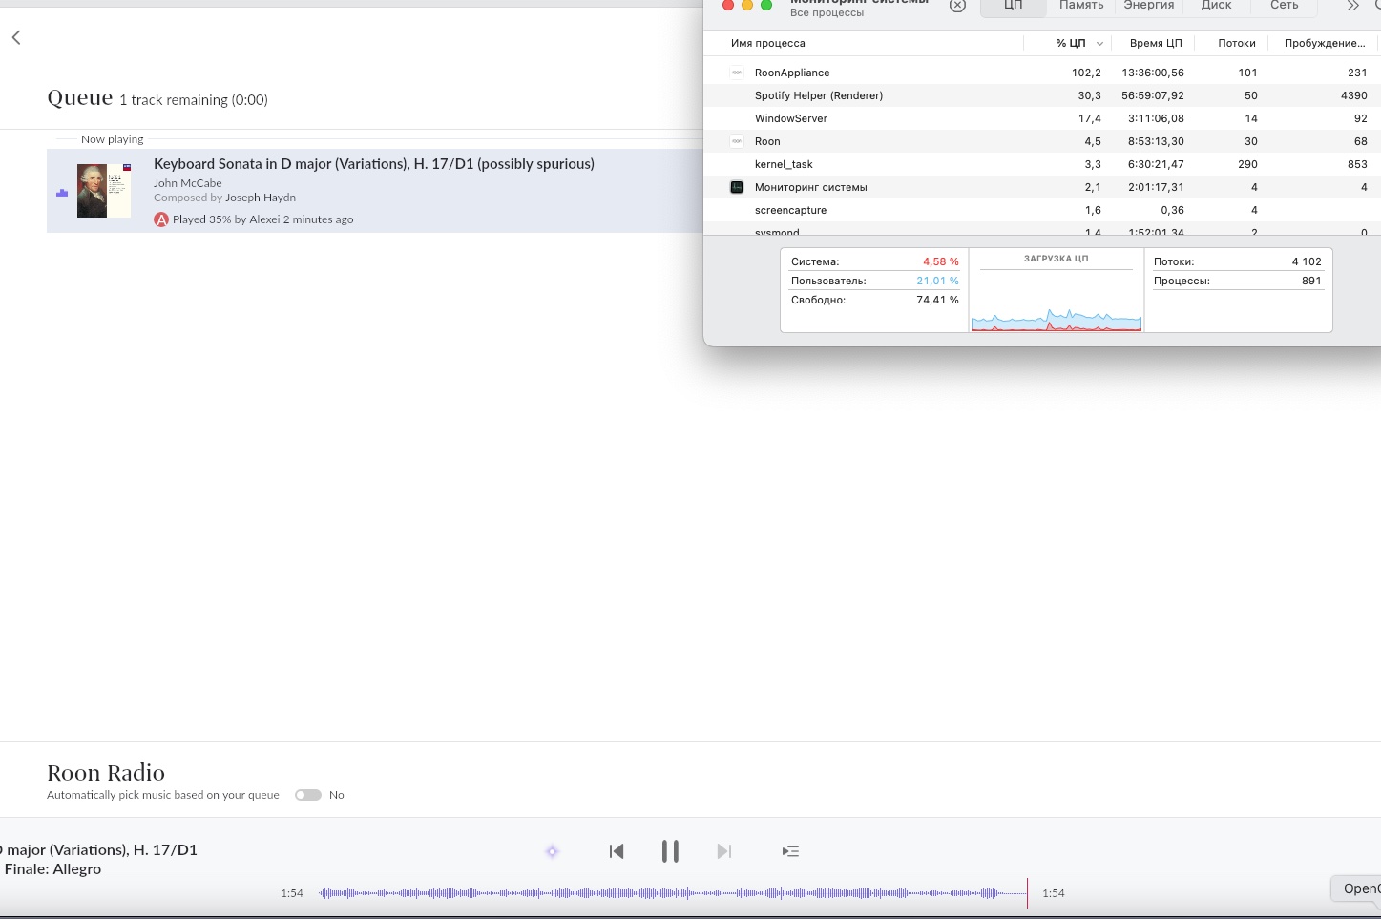Click the stop process X icon in Activity Monitor
The width and height of the screenshot is (1381, 919).
[x=957, y=6]
